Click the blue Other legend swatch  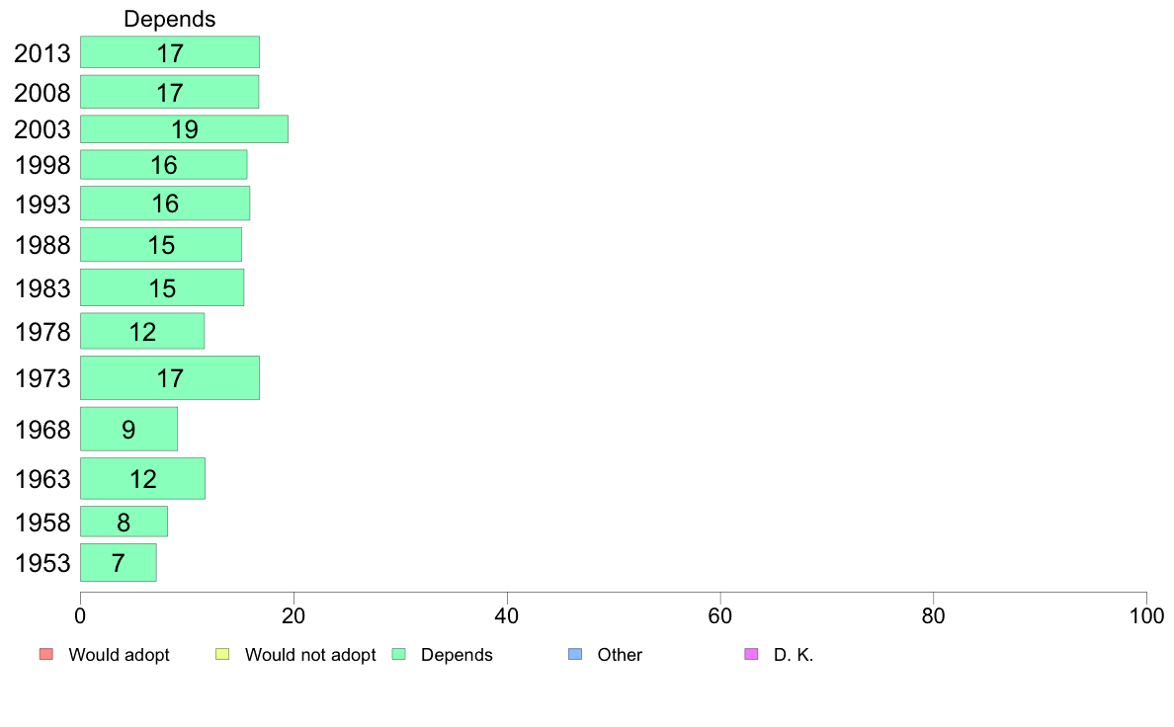pyautogui.click(x=575, y=654)
